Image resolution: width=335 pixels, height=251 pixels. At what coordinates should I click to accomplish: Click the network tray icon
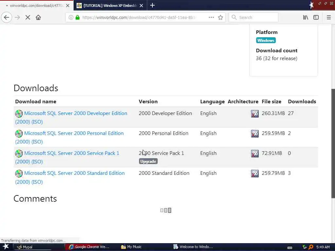pos(304,247)
